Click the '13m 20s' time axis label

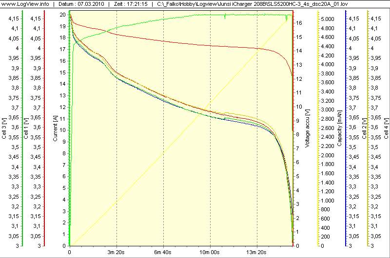(x=256, y=252)
